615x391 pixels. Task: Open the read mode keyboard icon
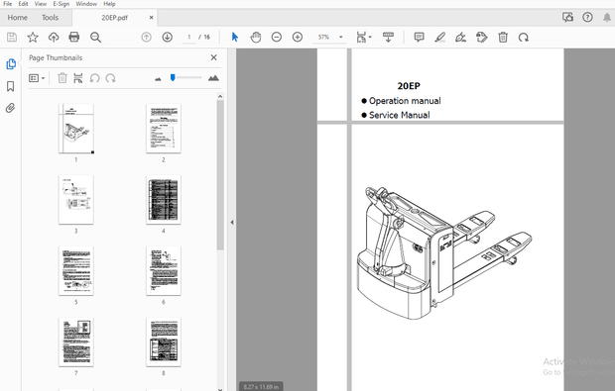click(388, 38)
